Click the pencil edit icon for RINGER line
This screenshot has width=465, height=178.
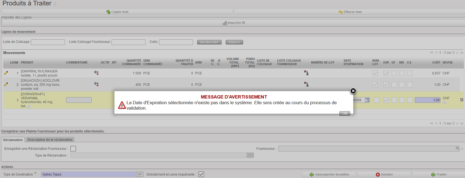tap(6, 73)
